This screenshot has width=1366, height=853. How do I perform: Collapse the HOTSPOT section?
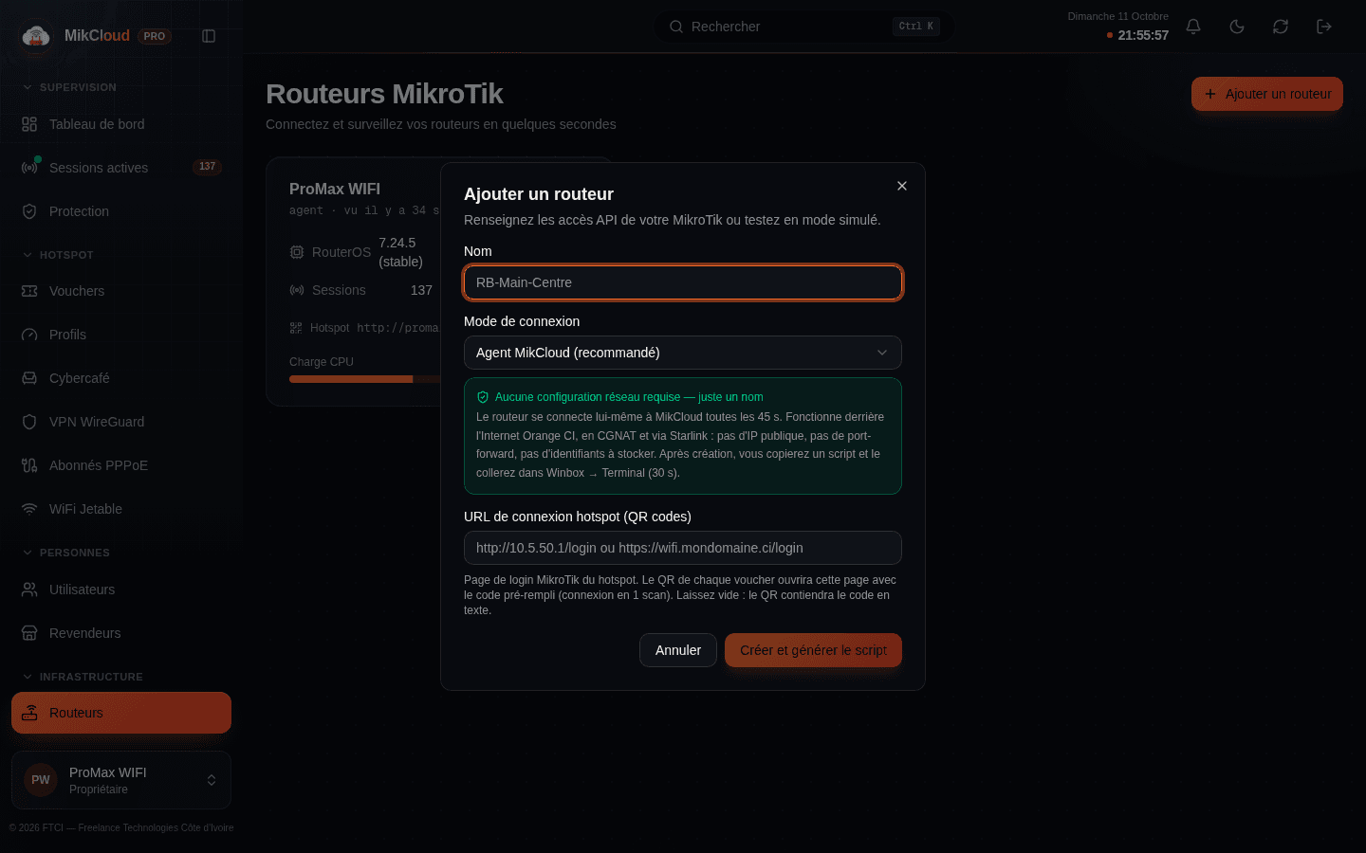coord(58,255)
